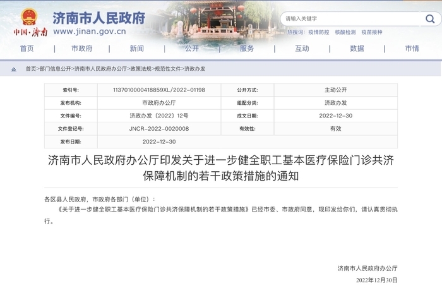Select the 组配分类 value 济政办发
Image resolution: width=442 pixels, height=288 pixels.
click(x=336, y=103)
